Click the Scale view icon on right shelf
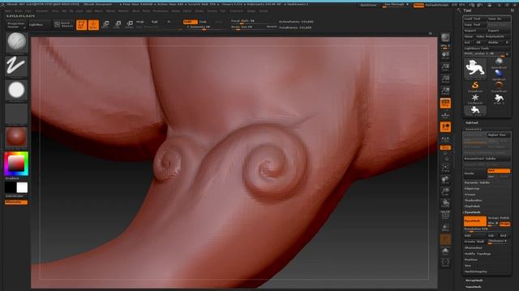Image resolution: width=519 pixels, height=291 pixels. [x=445, y=192]
